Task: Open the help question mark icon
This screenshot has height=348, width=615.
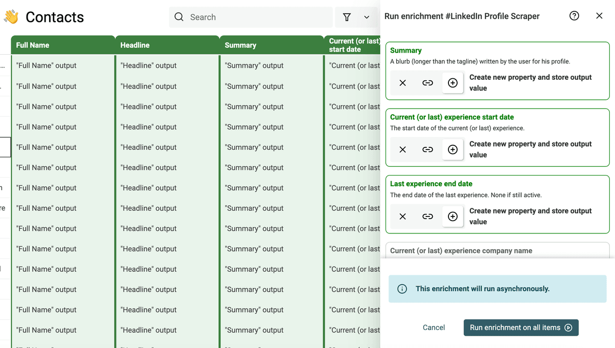Action: coord(574,16)
